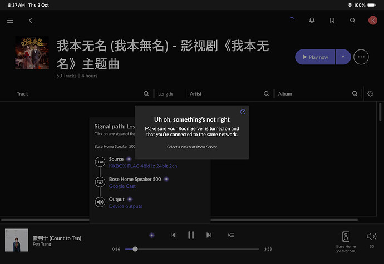Skip to the next track
384x264 pixels.
pyautogui.click(x=209, y=235)
